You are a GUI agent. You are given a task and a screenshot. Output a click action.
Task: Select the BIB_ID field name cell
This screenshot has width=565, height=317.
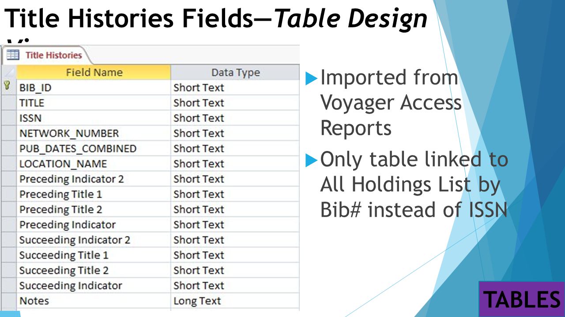pos(94,88)
